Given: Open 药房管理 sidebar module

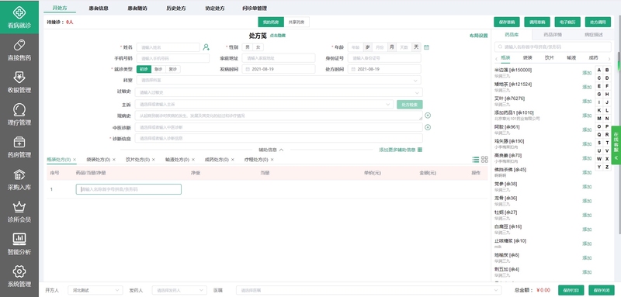Looking at the screenshot, I should [x=19, y=147].
